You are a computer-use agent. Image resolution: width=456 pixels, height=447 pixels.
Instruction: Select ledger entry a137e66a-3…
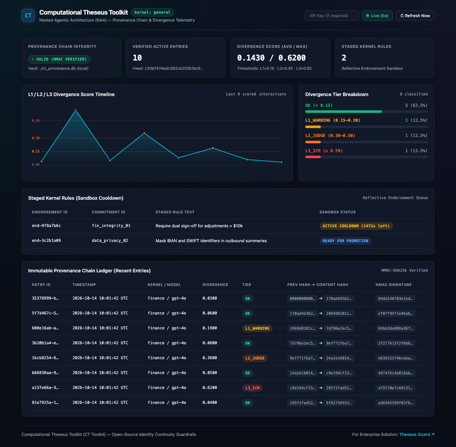pos(45,388)
